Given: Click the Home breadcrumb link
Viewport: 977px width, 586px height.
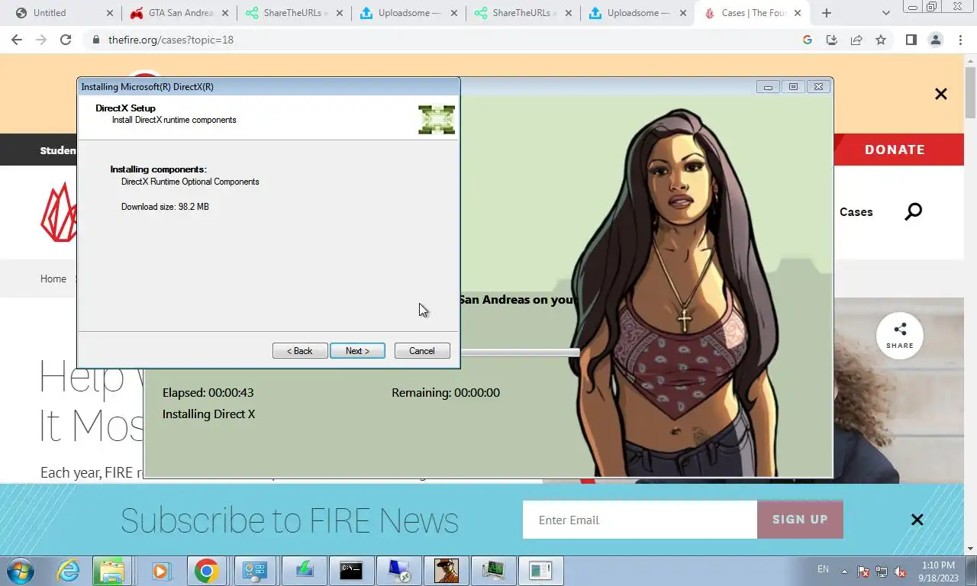Looking at the screenshot, I should pyautogui.click(x=53, y=279).
